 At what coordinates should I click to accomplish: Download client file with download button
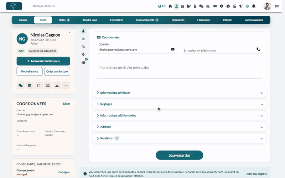point(57,85)
